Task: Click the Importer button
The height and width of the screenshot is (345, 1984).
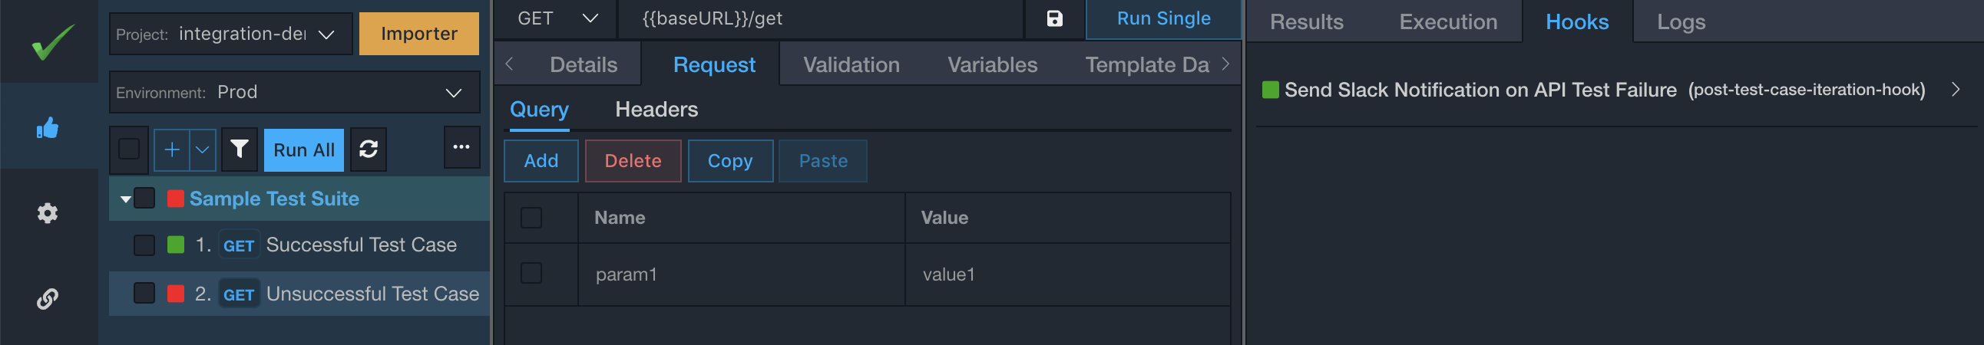Action: (x=419, y=34)
